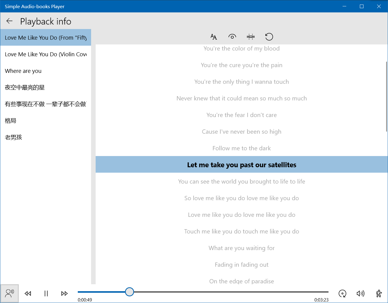Click lyric "So love me like you do"

click(x=242, y=198)
